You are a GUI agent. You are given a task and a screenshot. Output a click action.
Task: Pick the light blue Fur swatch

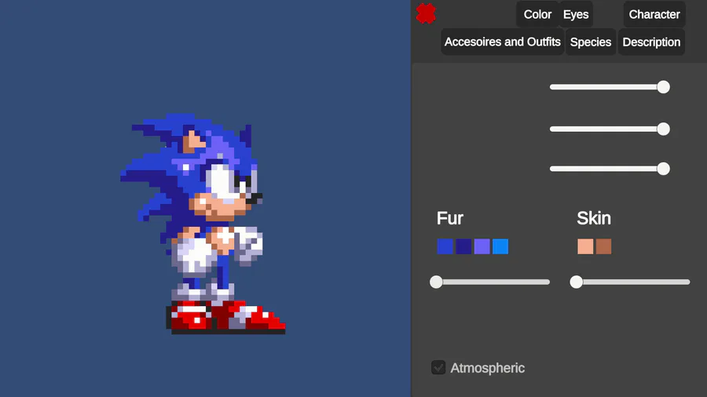click(500, 246)
